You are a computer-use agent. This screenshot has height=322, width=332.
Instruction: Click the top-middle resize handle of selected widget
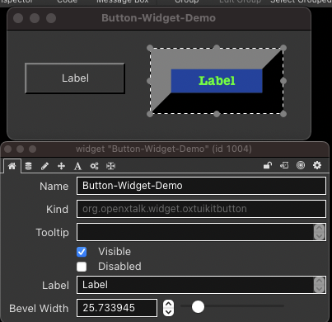click(x=217, y=48)
